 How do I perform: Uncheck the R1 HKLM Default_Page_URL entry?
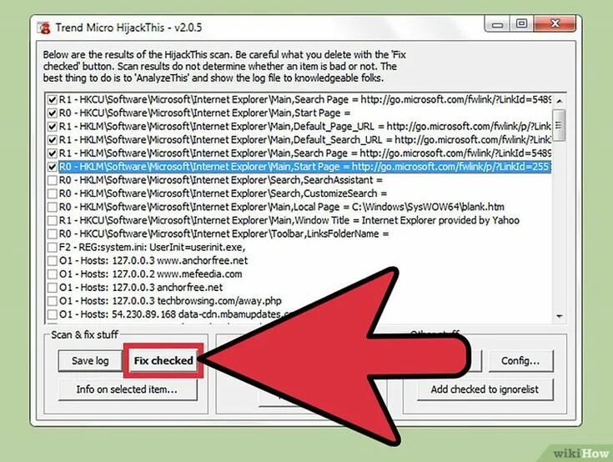(52, 127)
